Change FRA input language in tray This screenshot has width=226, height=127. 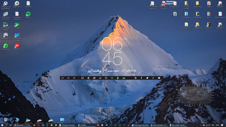tap(213, 125)
